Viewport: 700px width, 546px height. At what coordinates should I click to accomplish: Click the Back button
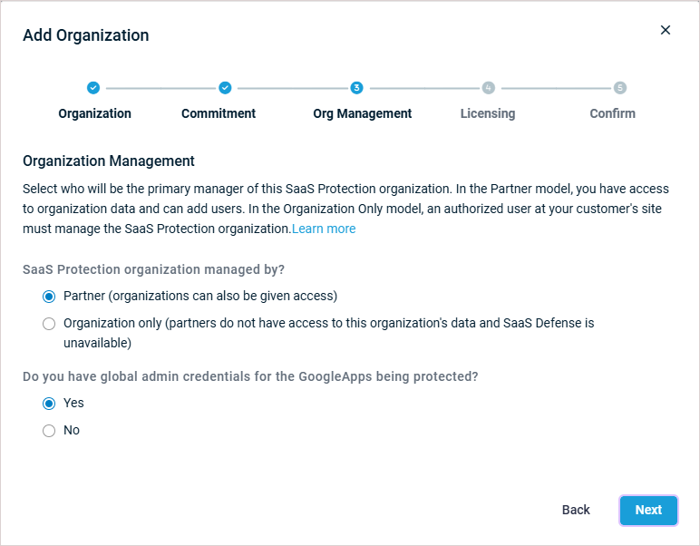(x=576, y=510)
